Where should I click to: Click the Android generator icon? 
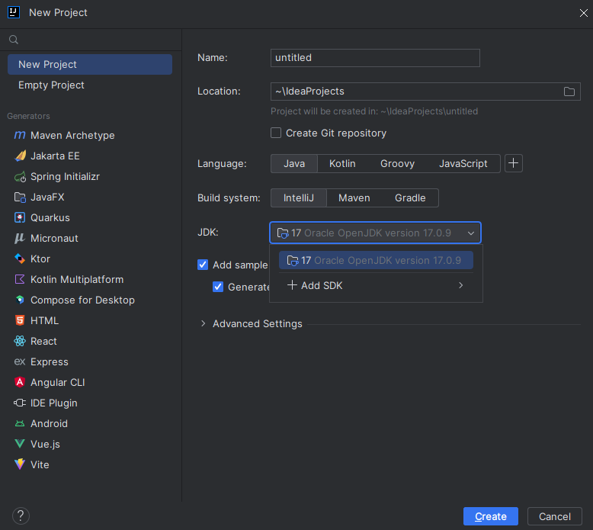tap(20, 424)
